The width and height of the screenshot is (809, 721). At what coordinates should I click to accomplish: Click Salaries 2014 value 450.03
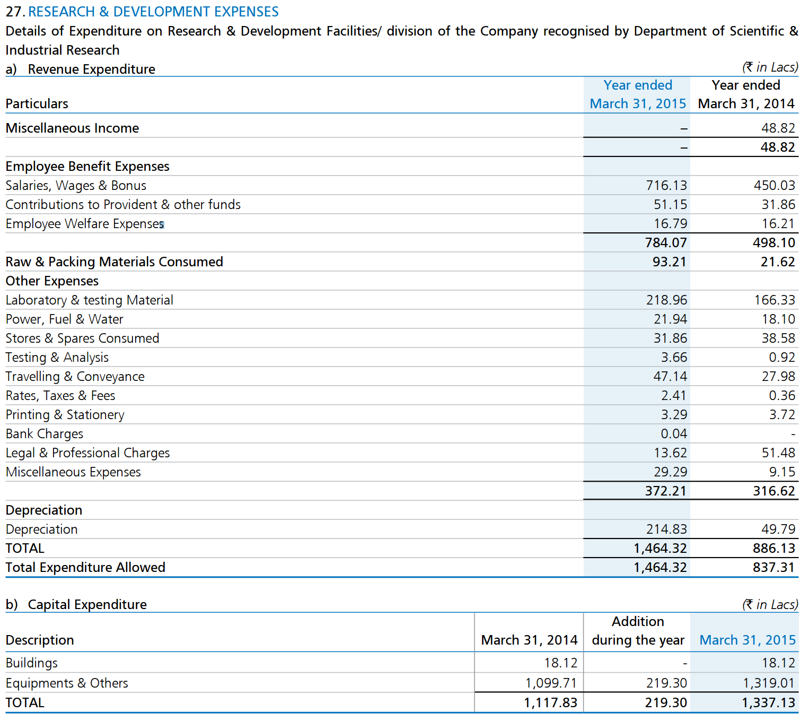tap(775, 185)
